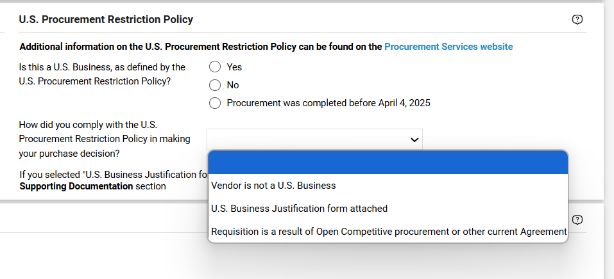The image size is (614, 279).
Task: Click the "U.S. Procurement Restriction Policy" section heading
Action: pyautogui.click(x=106, y=20)
